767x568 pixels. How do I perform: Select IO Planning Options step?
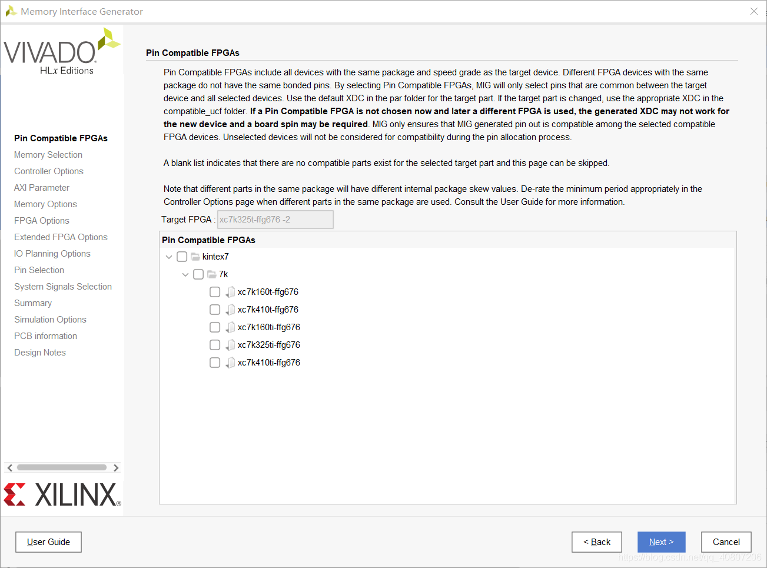click(x=52, y=254)
